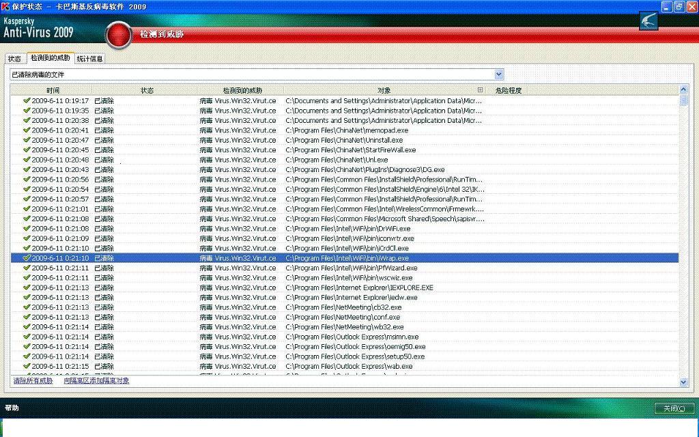Click Virus.Win32.Virut.ce in the IEXPLORE.EXE row
This screenshot has width=699, height=437.
245,287
